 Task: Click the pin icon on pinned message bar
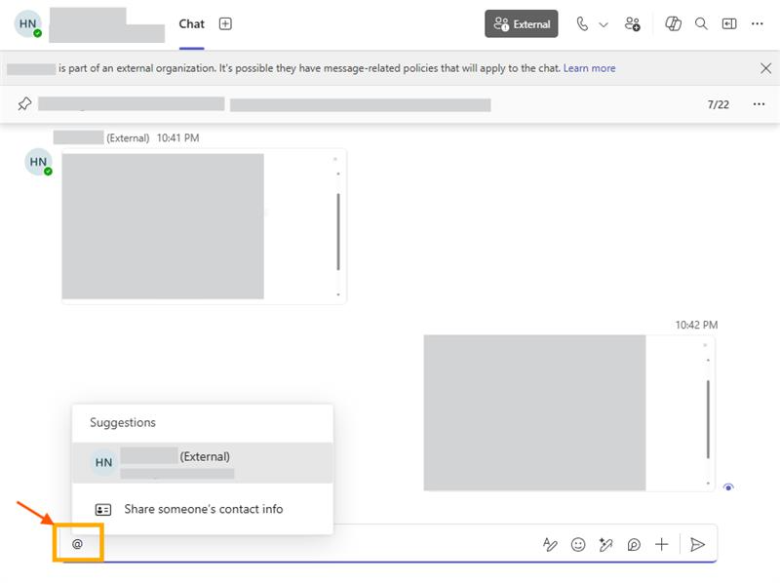click(24, 104)
